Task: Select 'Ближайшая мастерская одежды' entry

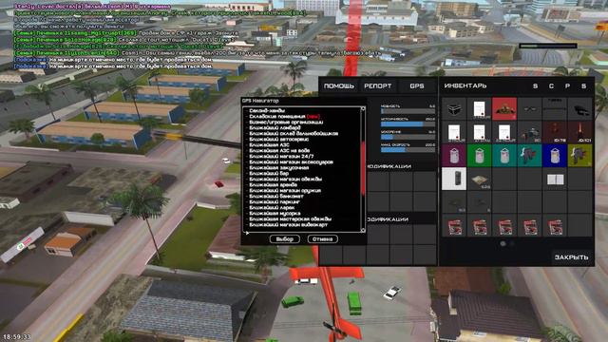Action: (290, 218)
